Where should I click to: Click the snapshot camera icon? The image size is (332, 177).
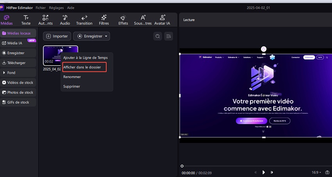(x=328, y=173)
